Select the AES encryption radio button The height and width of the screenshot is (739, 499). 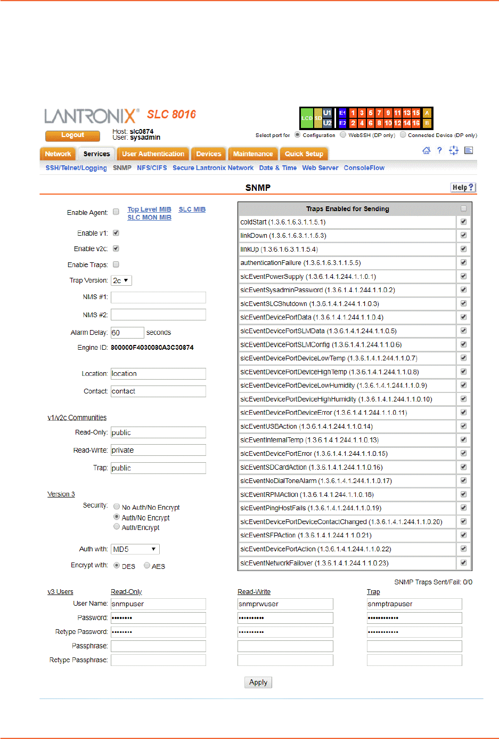[147, 566]
